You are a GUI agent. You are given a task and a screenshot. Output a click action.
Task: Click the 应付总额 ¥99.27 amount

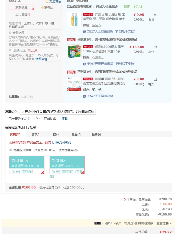[165, 232]
